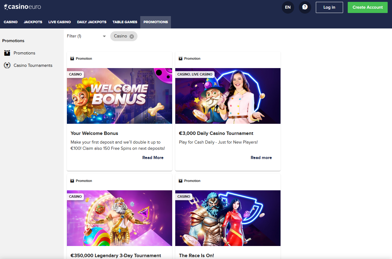This screenshot has height=259, width=392.
Task: Click the CASINO, LIVE CASINO tag label
Action: [x=195, y=74]
